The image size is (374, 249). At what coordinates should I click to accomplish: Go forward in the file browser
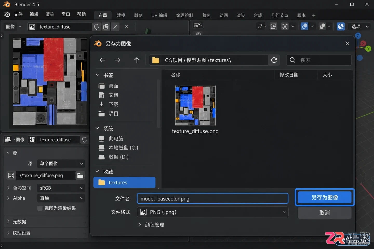pos(118,60)
